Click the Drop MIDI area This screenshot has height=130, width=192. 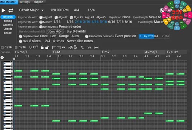(55, 32)
